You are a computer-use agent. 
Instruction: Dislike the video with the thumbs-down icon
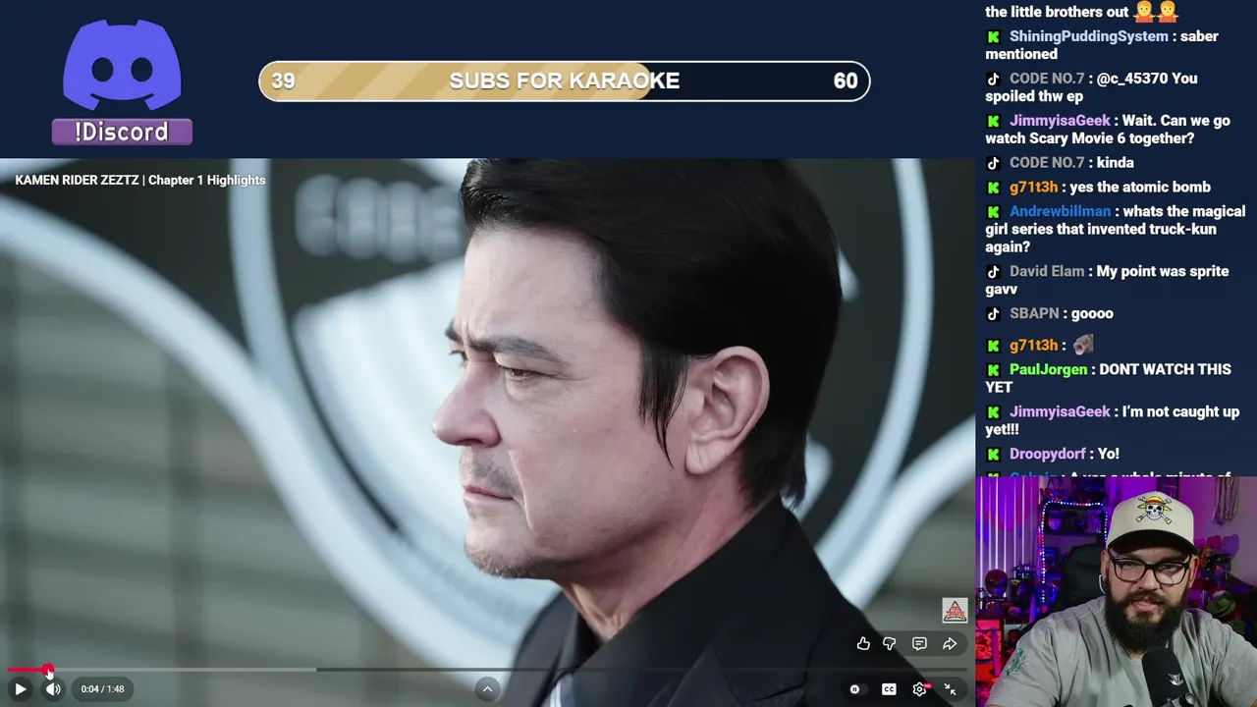click(890, 644)
